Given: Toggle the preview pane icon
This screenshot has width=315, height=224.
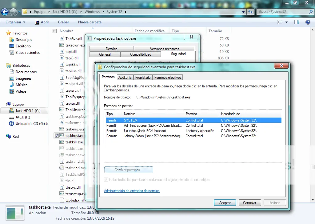Looking at the screenshot, I should (x=297, y=22).
